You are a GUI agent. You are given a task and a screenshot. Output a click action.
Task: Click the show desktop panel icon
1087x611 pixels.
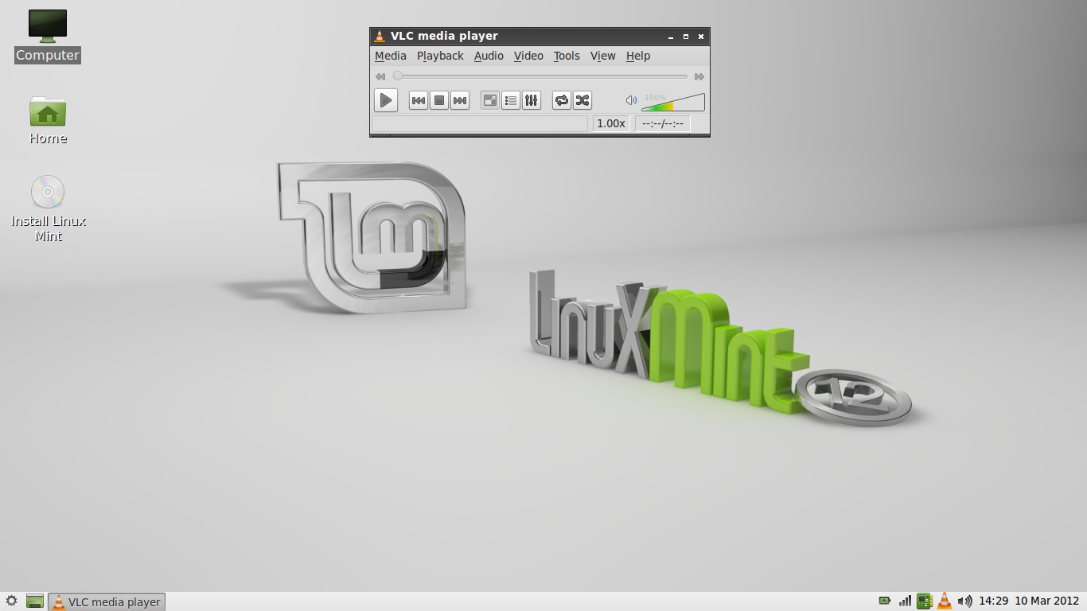pyautogui.click(x=34, y=601)
